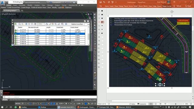Toggle Notes pane in PowerPoint
Screen dimensions: 194x109
point(132,104)
